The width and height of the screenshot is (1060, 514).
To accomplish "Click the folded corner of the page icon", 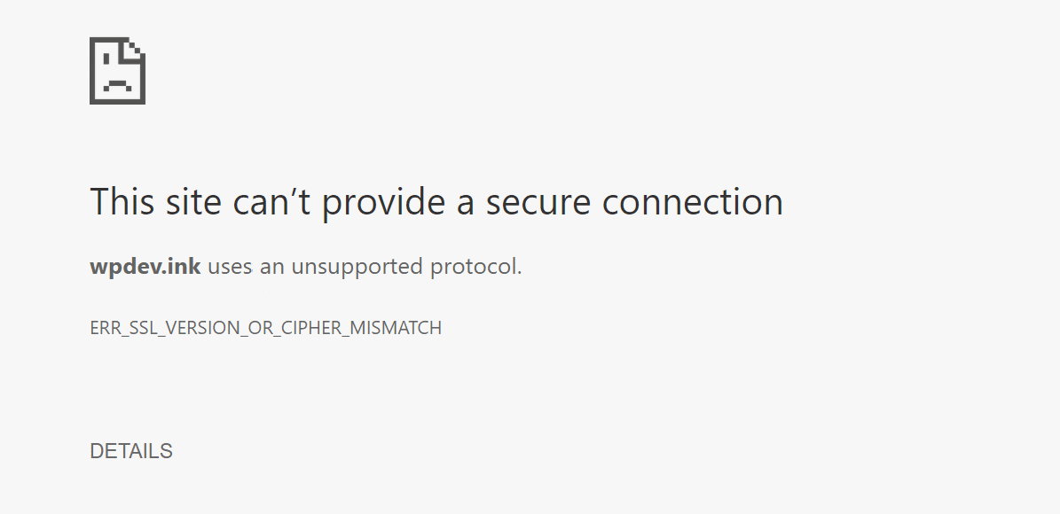I will pyautogui.click(x=132, y=48).
